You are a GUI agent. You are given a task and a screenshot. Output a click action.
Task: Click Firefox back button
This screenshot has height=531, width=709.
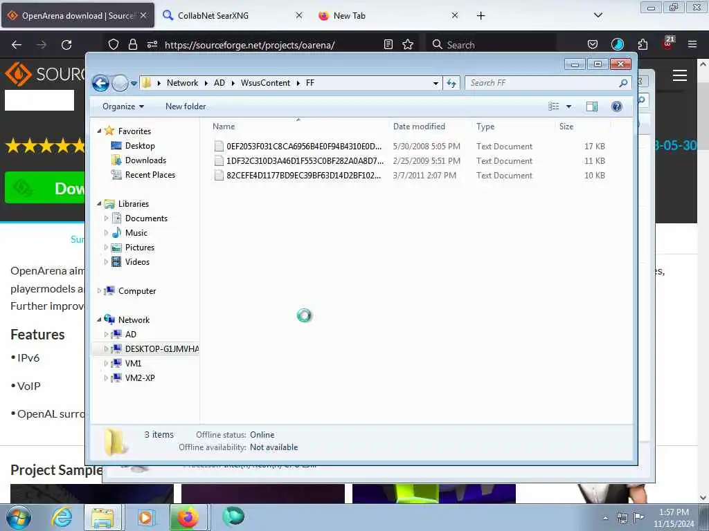[x=17, y=45]
